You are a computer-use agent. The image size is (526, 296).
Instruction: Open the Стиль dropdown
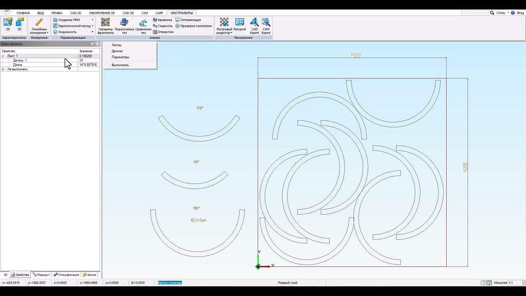click(x=503, y=13)
